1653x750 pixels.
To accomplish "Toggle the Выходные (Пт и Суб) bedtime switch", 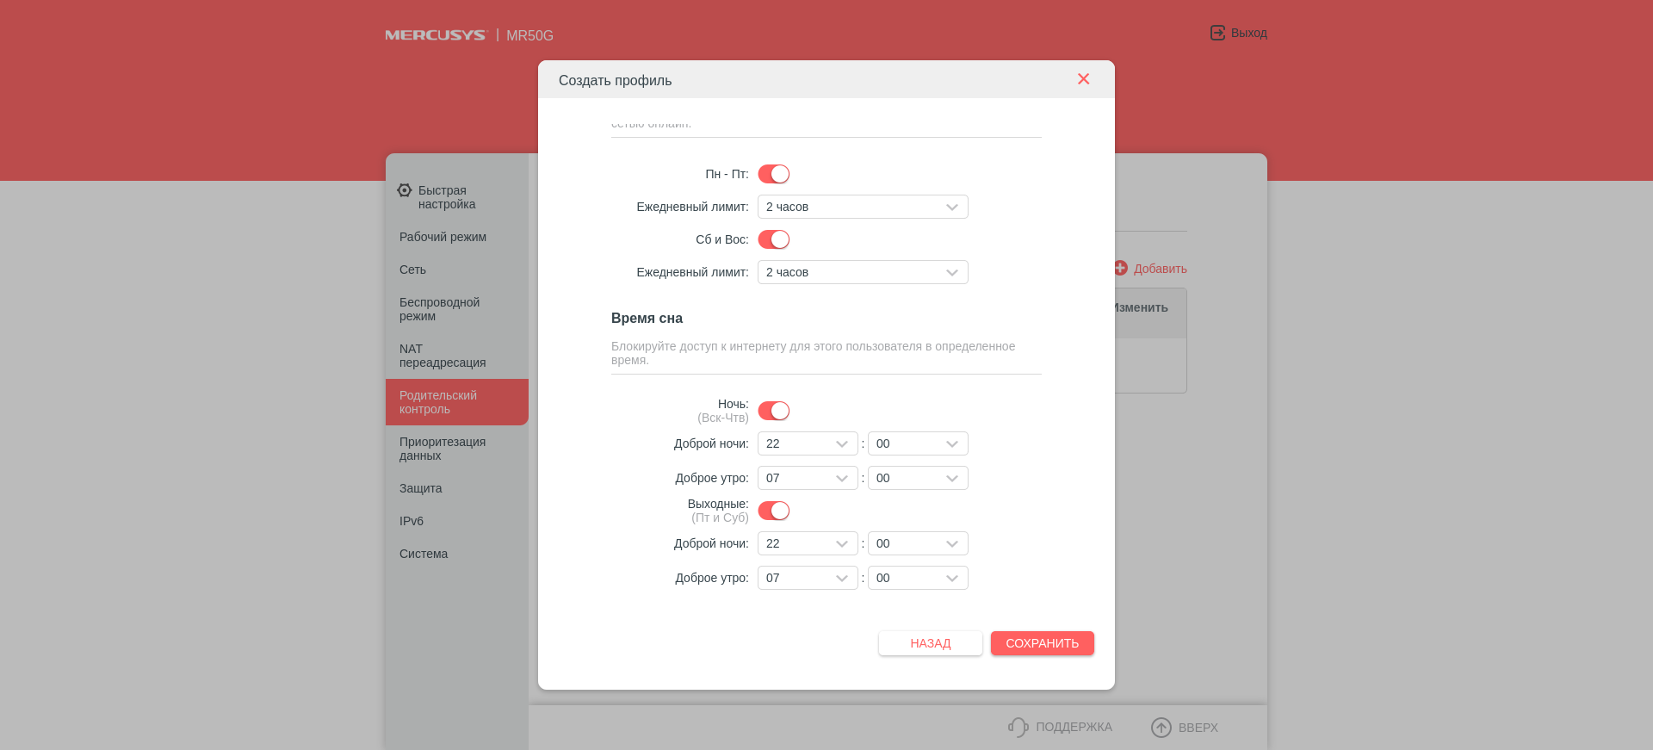I will (773, 511).
